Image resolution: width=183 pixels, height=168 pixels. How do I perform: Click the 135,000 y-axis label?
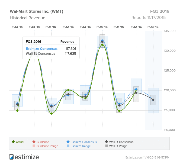click(x=170, y=31)
